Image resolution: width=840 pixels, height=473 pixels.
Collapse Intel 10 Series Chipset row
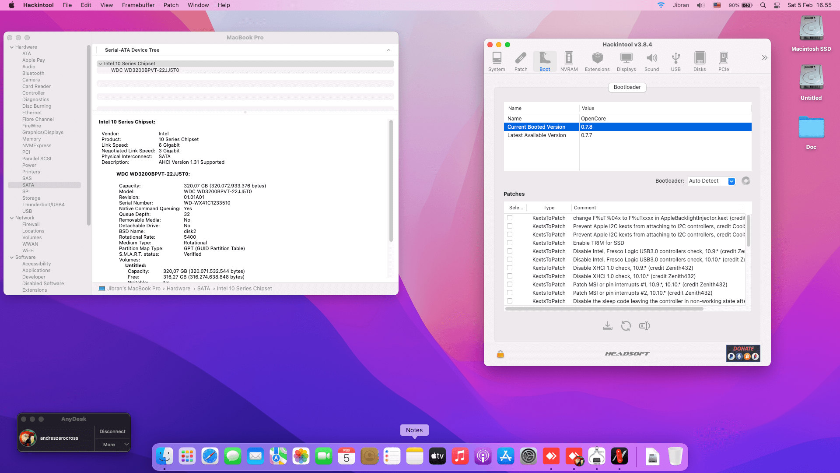(x=101, y=64)
